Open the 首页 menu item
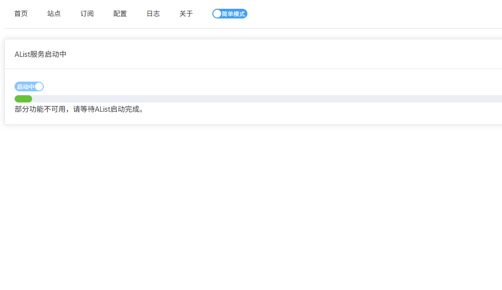This screenshot has height=290, width=502. [x=21, y=14]
